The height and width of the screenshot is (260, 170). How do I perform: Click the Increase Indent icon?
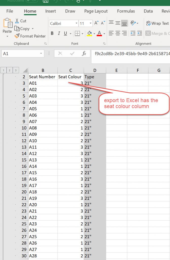[x=139, y=33]
